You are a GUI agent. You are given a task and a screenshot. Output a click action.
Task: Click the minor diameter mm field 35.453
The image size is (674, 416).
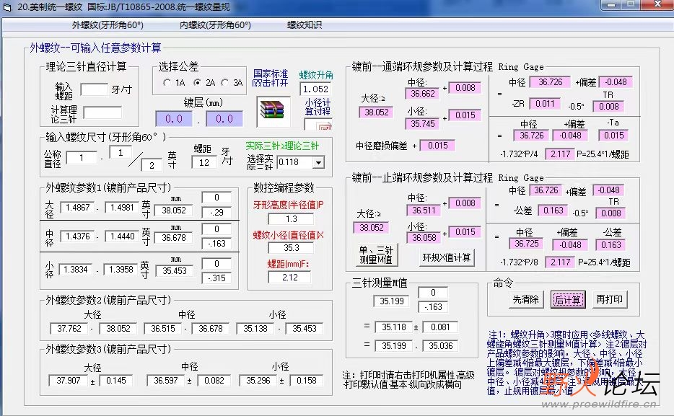pos(174,271)
